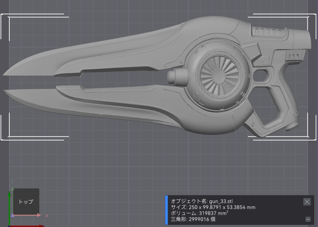Click the red x axis arrow of the gizmo
The height and width of the screenshot is (227, 318).
tap(27, 226)
